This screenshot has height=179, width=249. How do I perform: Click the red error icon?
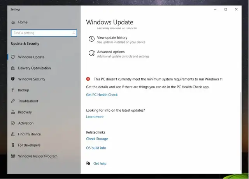[88, 79]
